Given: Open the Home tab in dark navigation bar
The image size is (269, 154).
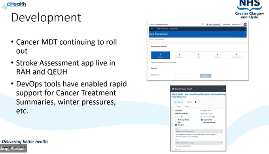Looking at the screenshot, I should pyautogui.click(x=152, y=29).
